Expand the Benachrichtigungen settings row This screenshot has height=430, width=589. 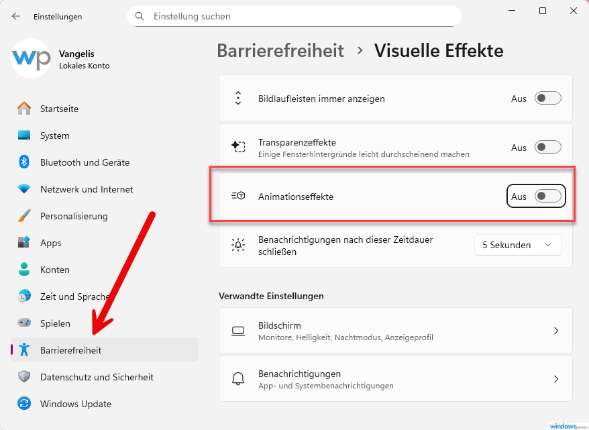pyautogui.click(x=395, y=378)
